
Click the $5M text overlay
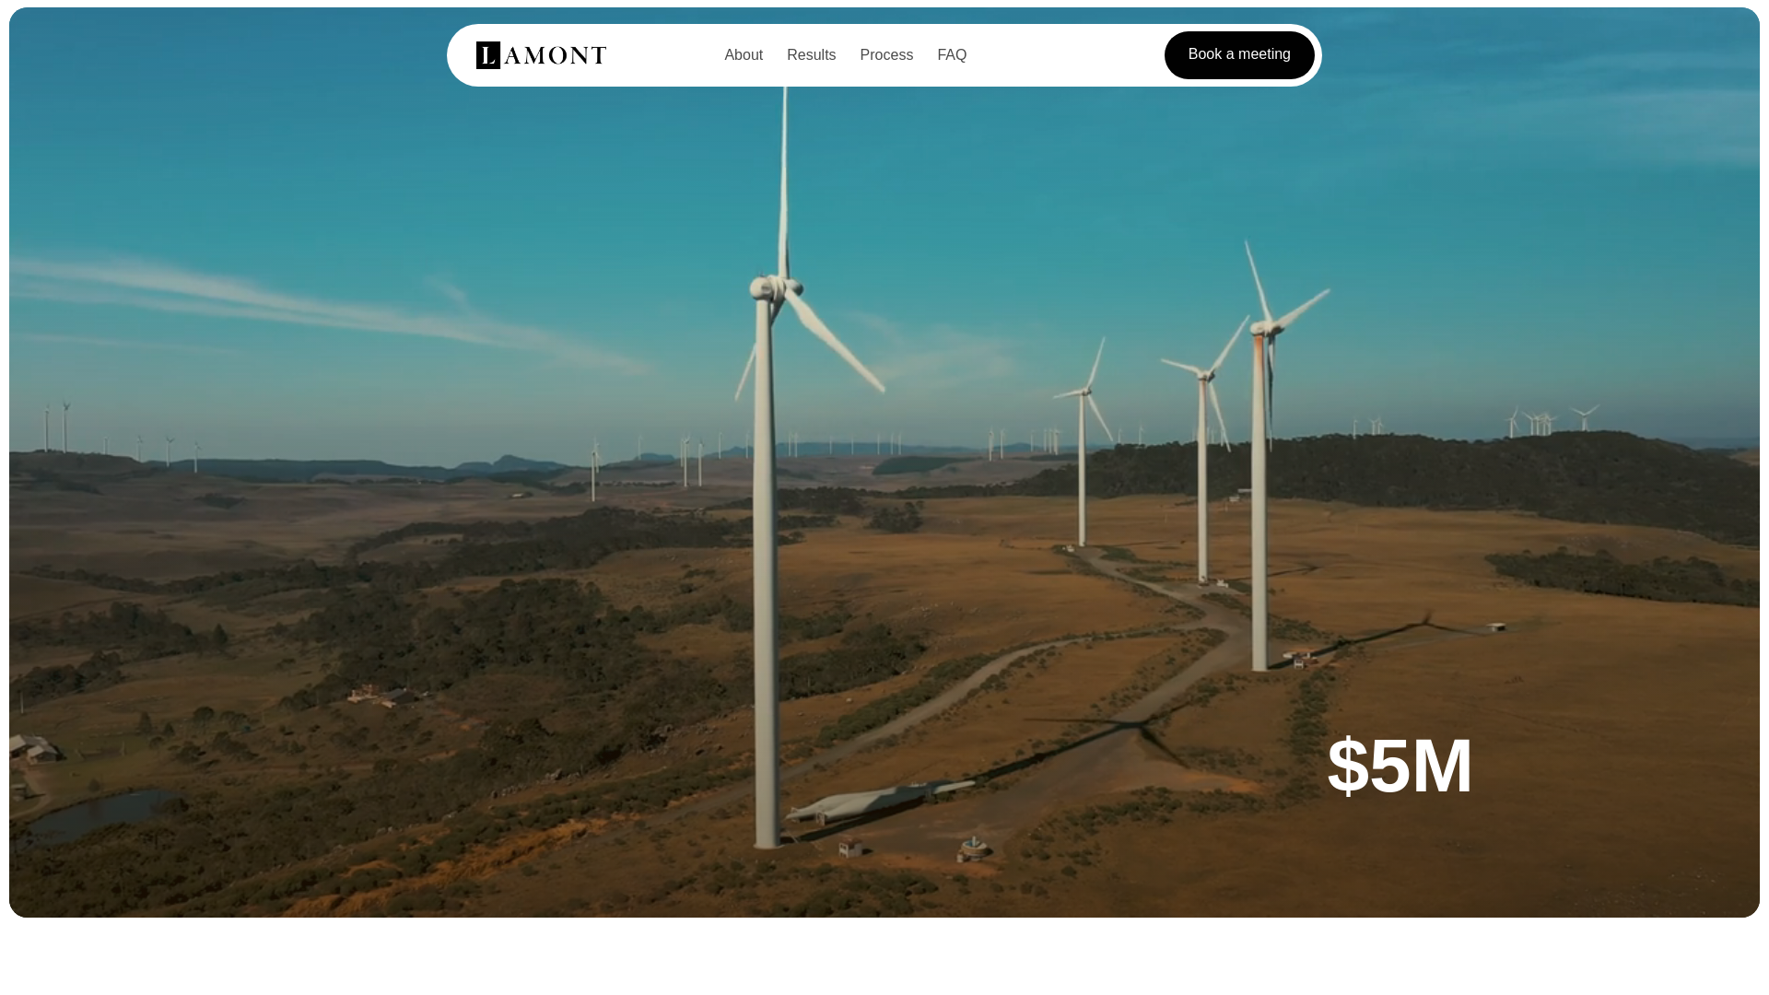point(1400,766)
